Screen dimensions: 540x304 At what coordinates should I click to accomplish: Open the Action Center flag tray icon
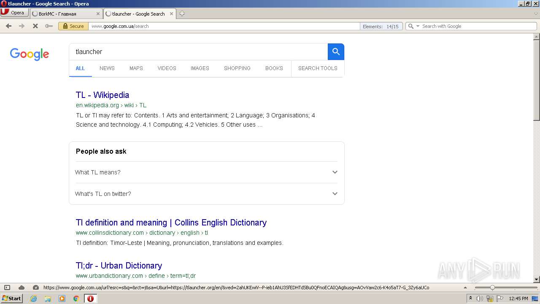(x=499, y=299)
